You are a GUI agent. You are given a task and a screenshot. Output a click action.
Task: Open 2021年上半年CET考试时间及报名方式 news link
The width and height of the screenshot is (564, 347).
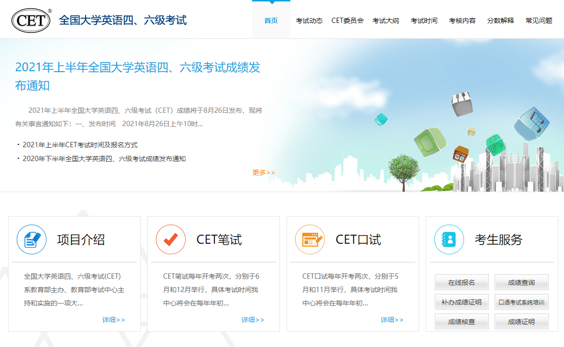(x=80, y=145)
